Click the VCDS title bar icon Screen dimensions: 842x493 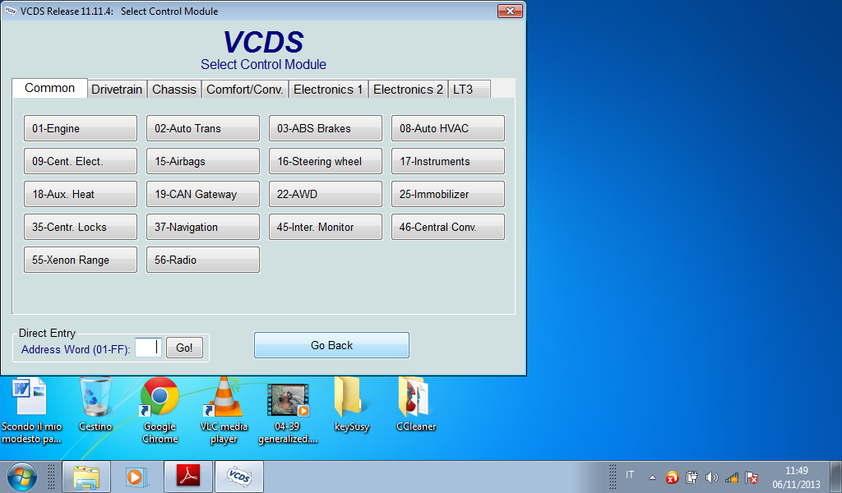[11, 11]
